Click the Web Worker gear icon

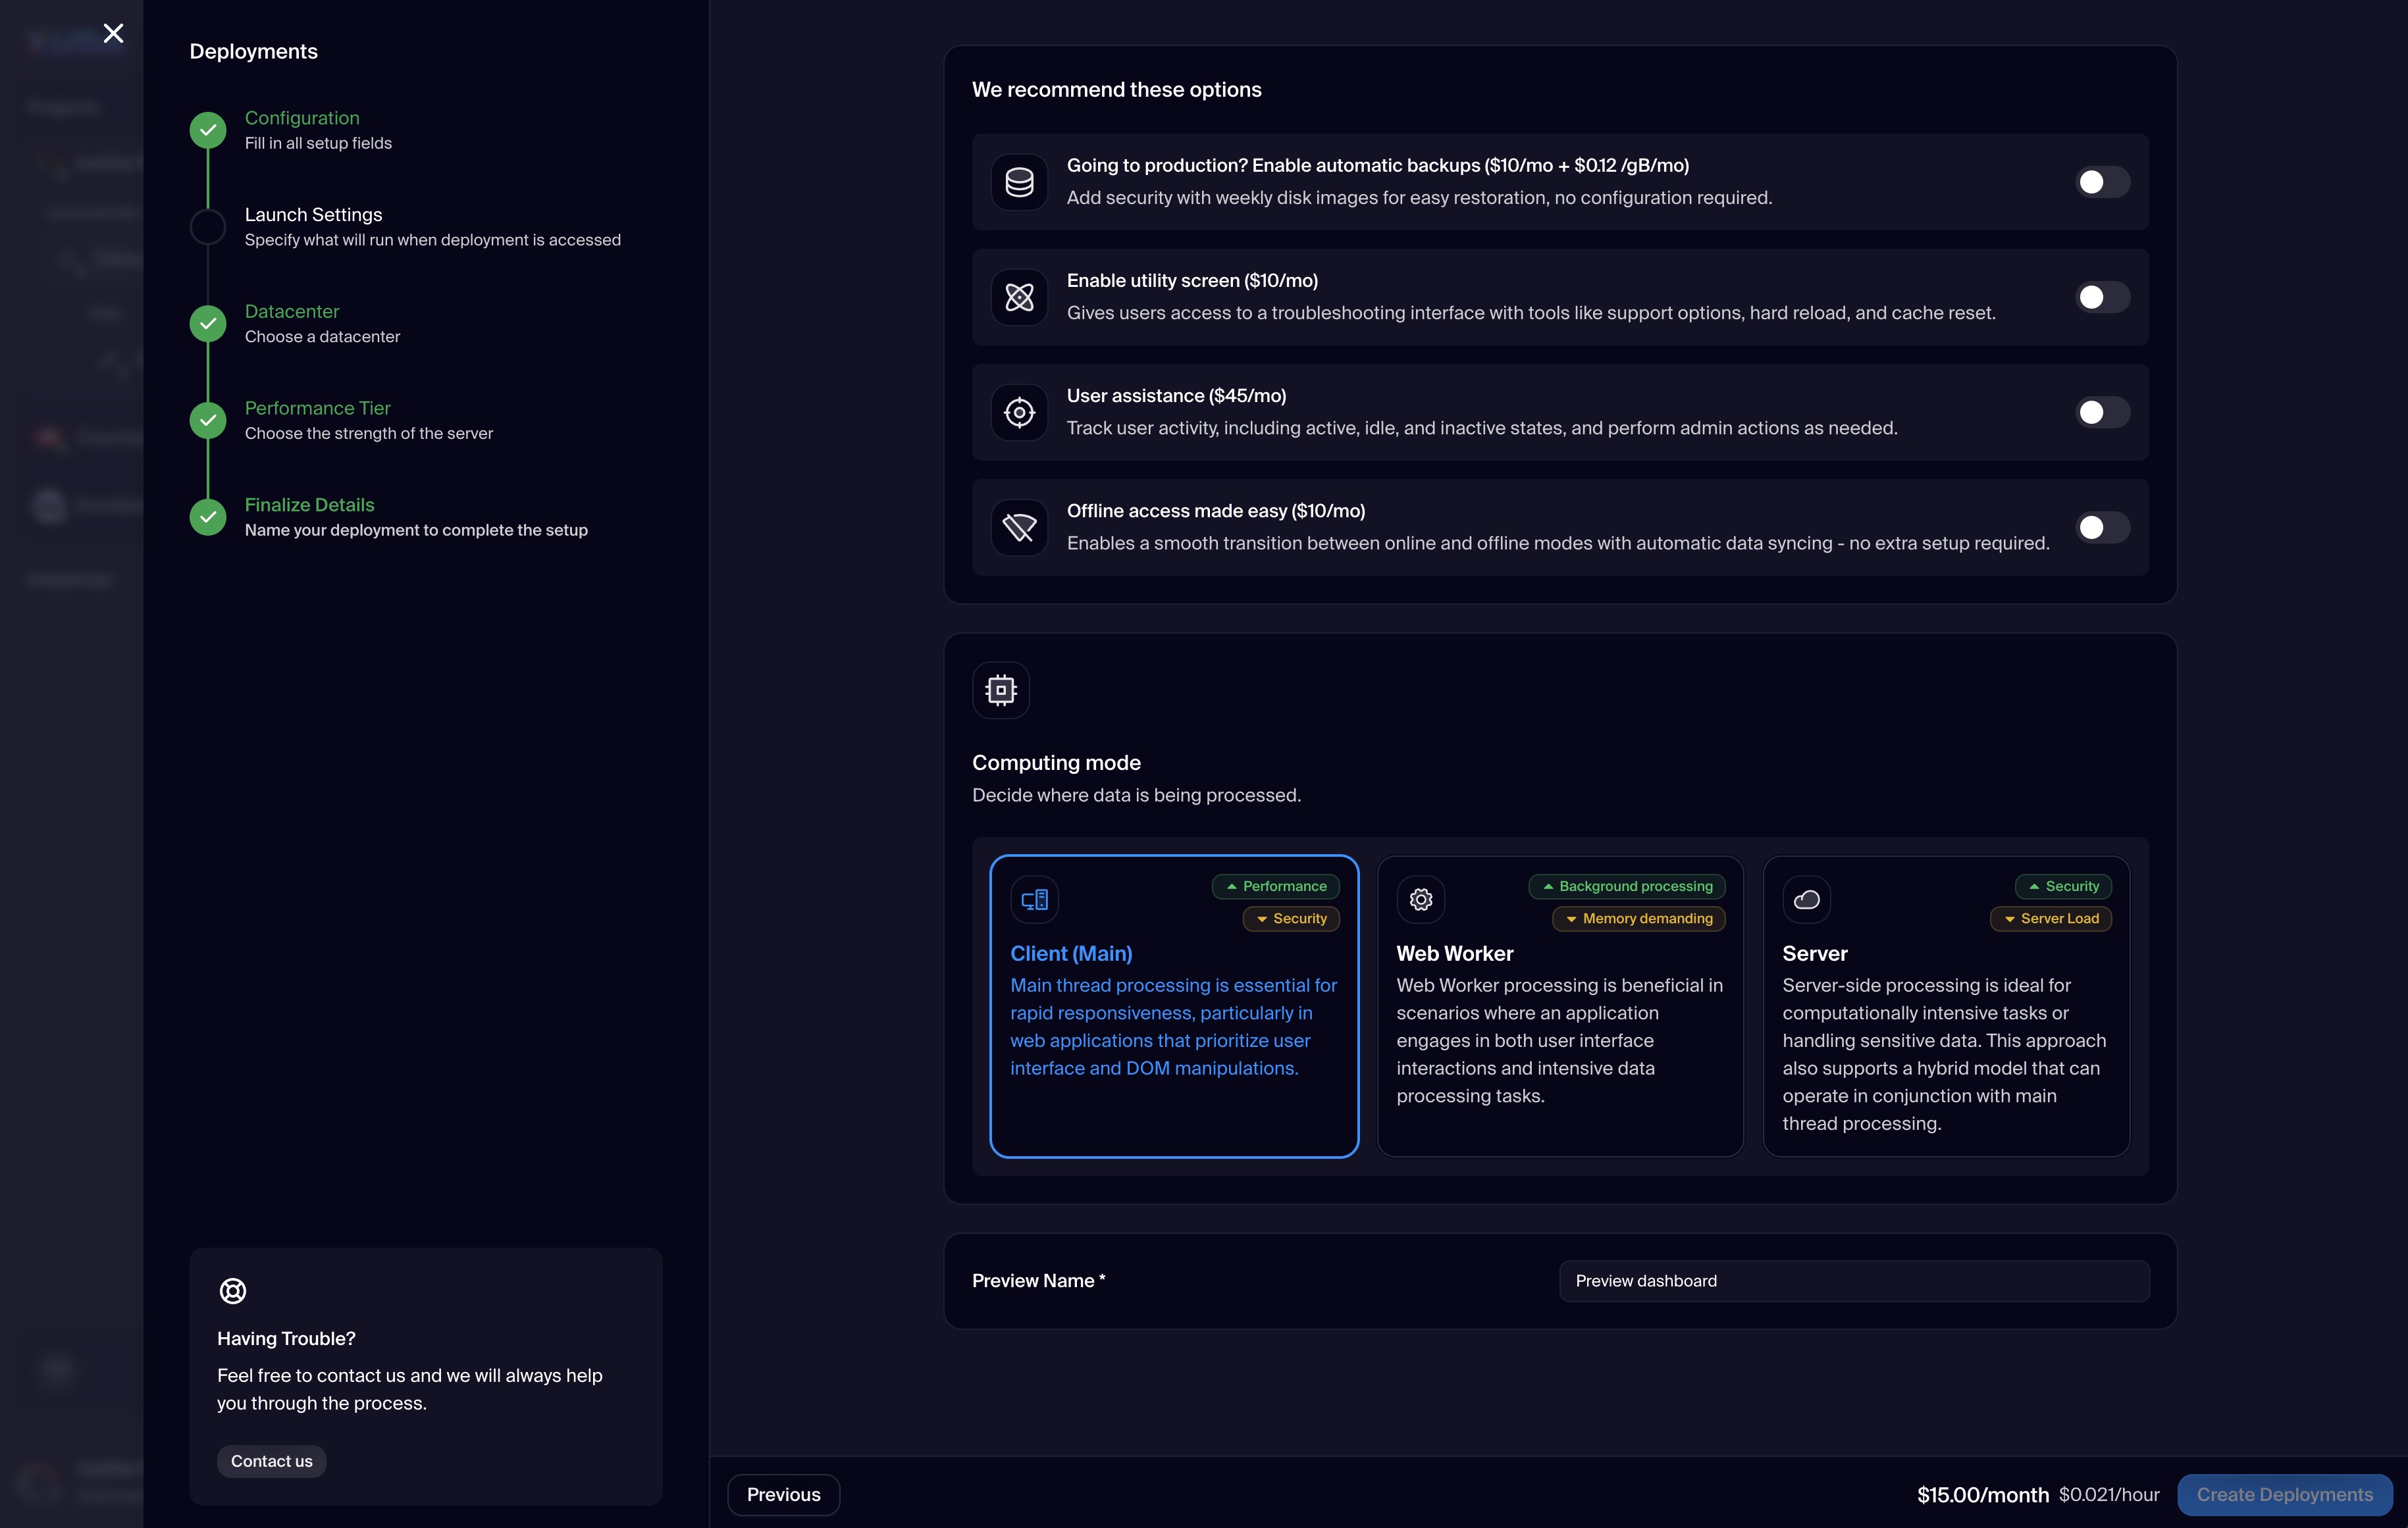coord(1420,900)
